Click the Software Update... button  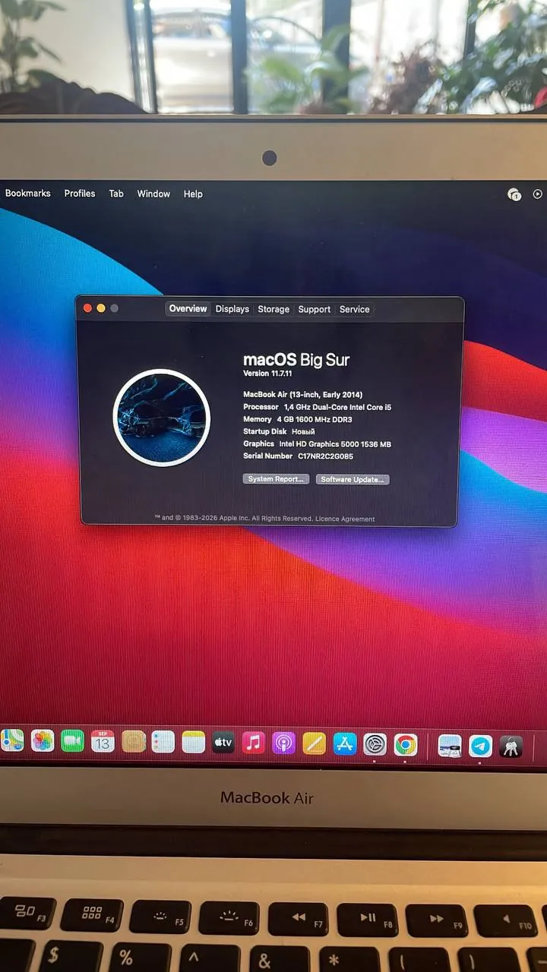pos(353,480)
